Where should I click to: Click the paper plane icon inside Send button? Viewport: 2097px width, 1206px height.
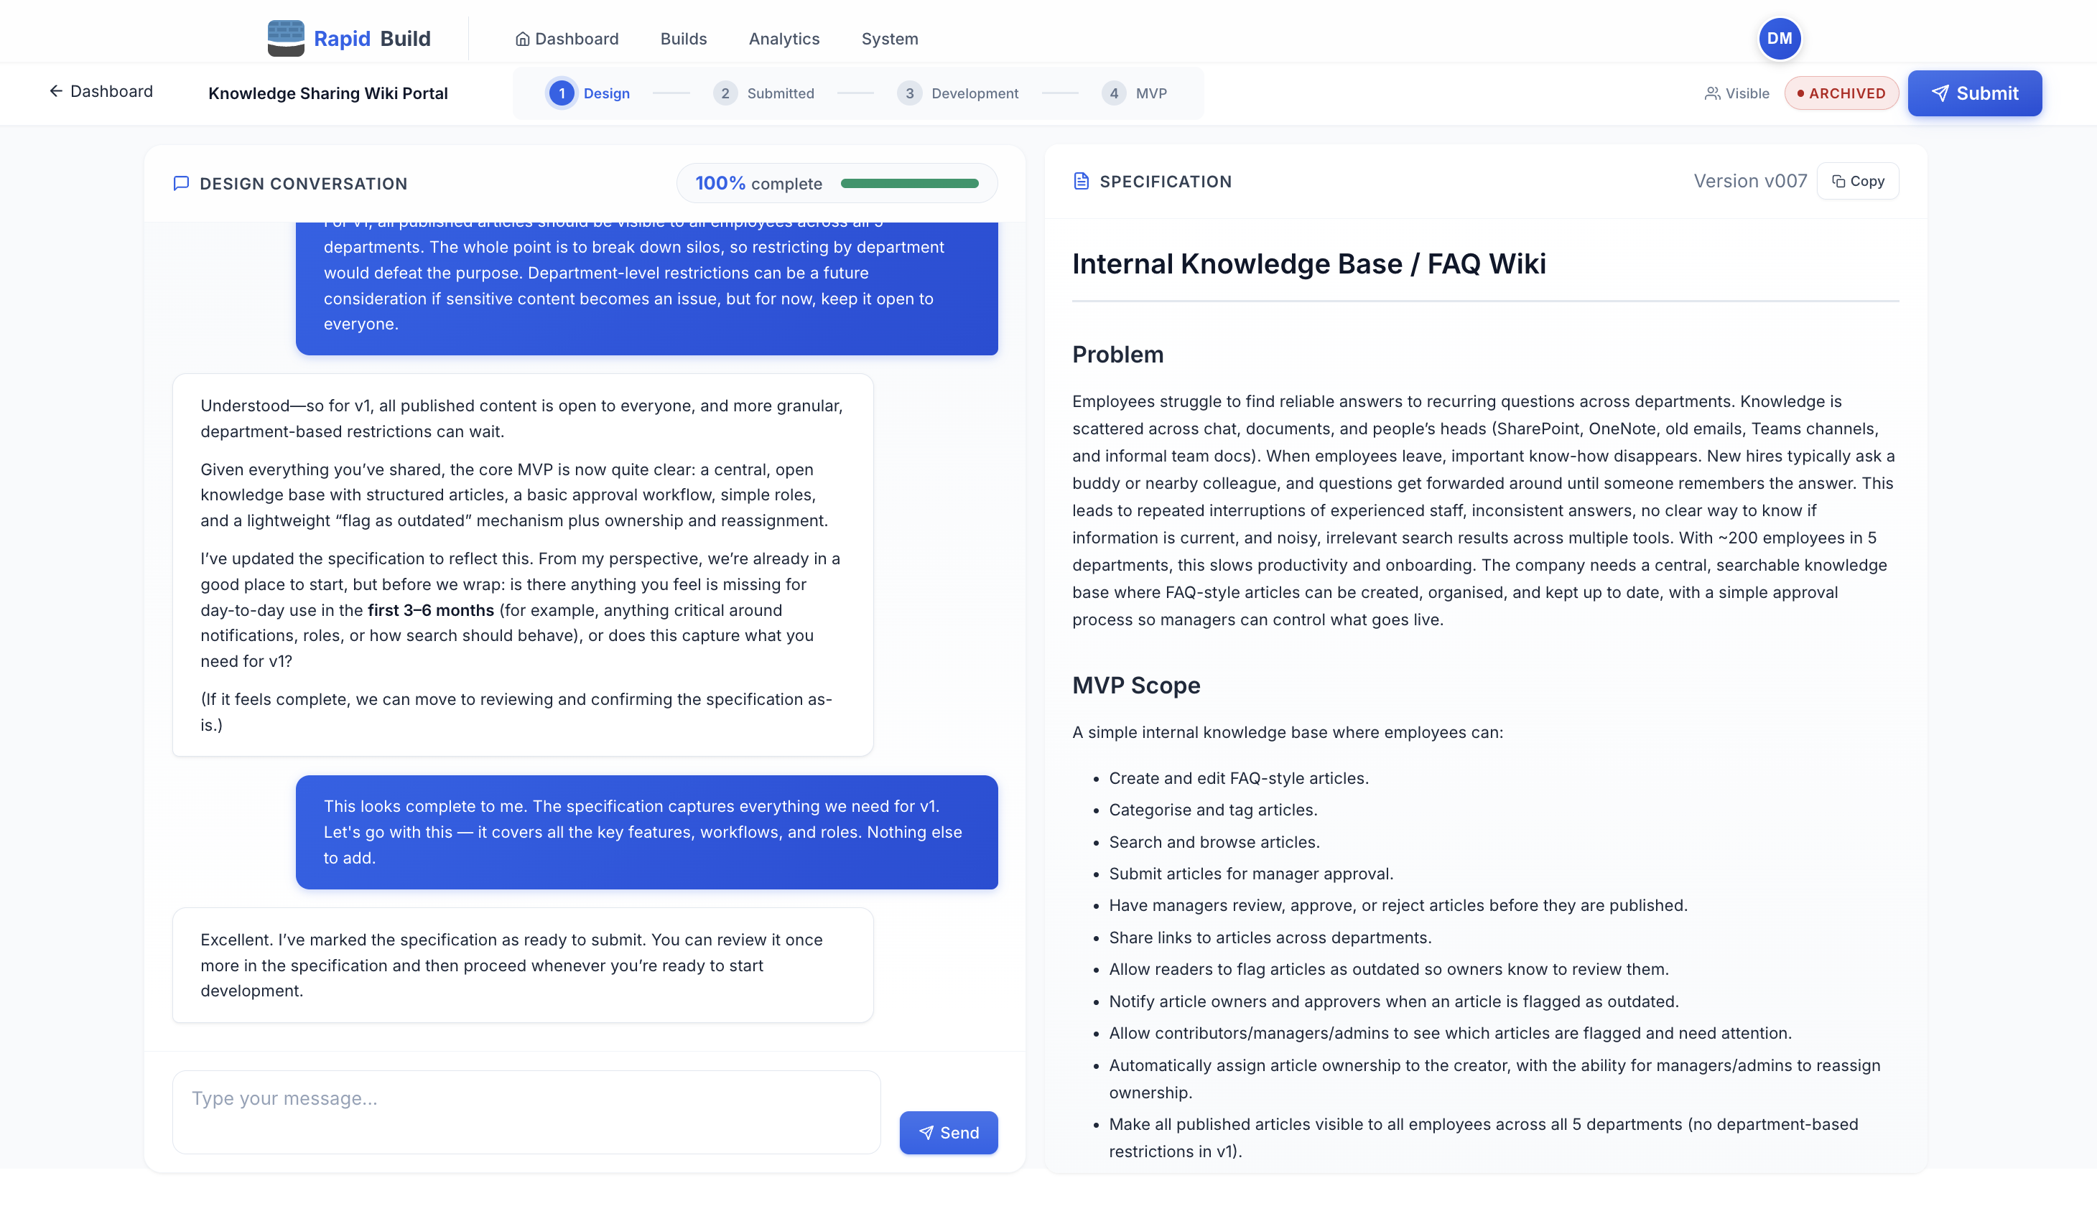pos(927,1132)
